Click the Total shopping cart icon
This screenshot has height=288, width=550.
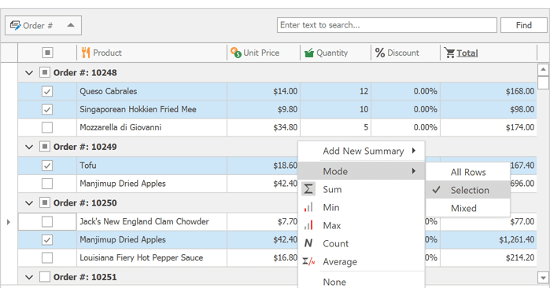[449, 53]
